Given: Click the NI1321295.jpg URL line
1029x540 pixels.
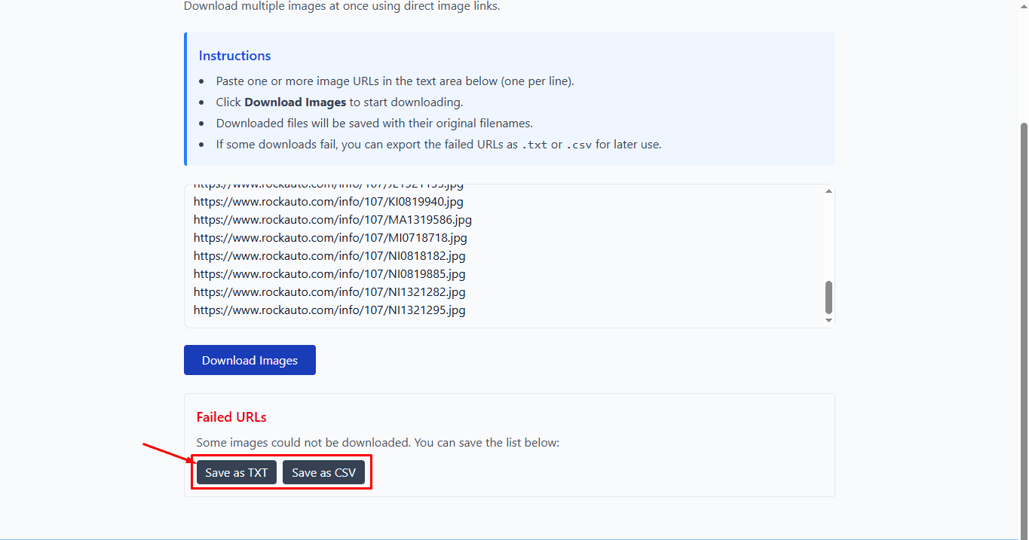Looking at the screenshot, I should 329,310.
